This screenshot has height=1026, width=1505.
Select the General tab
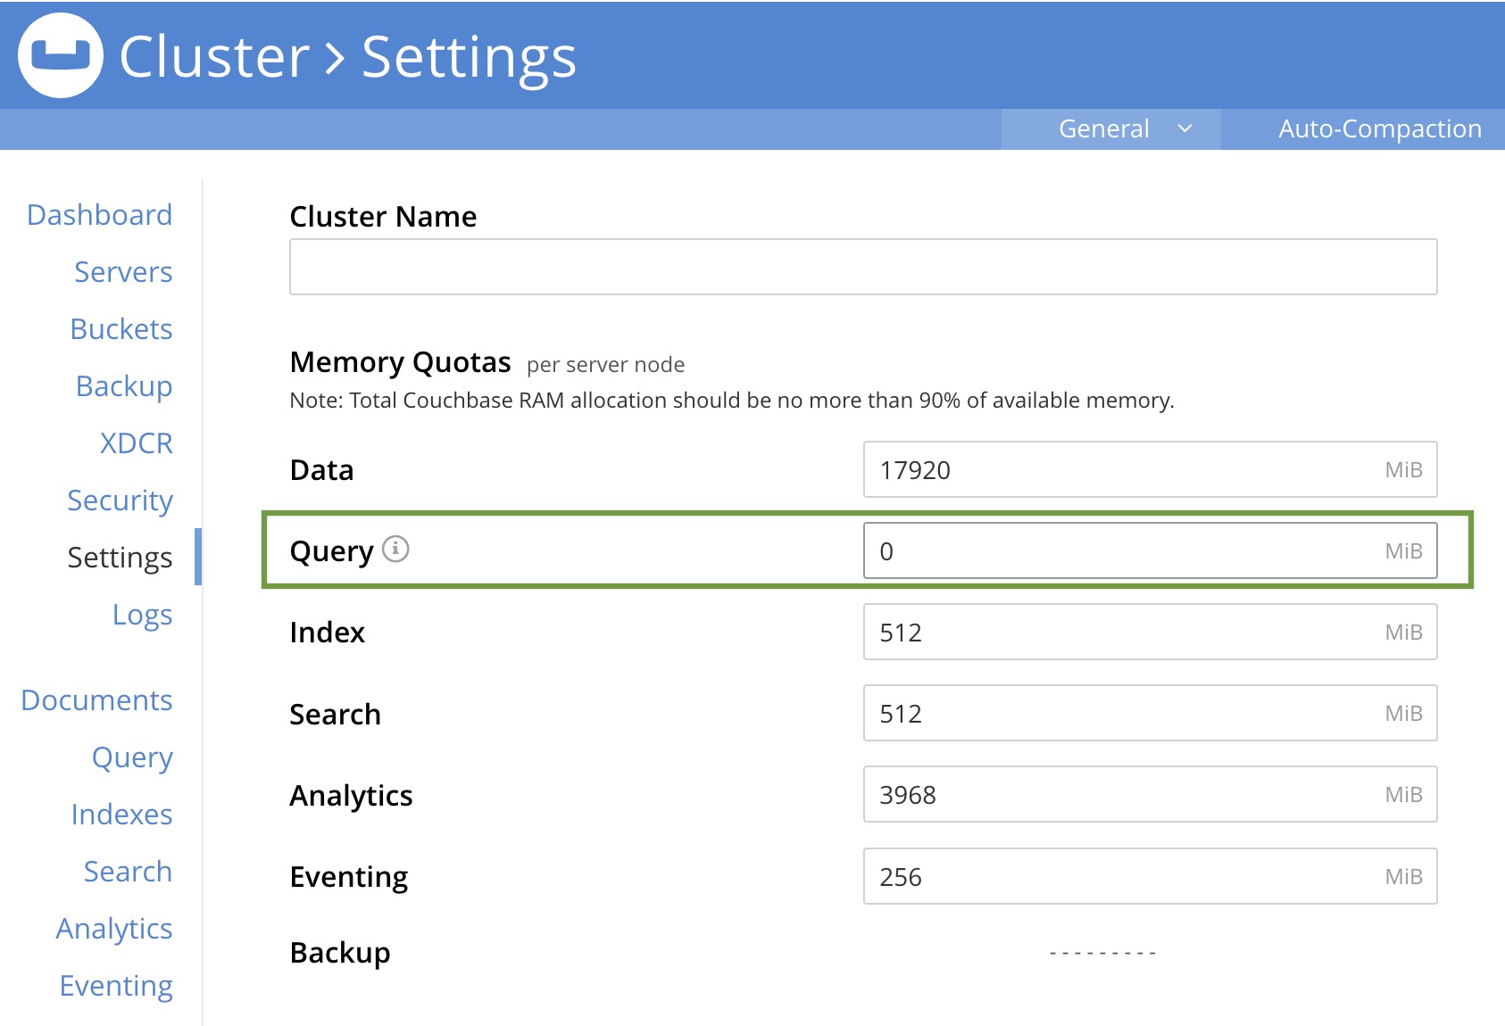coord(1104,128)
